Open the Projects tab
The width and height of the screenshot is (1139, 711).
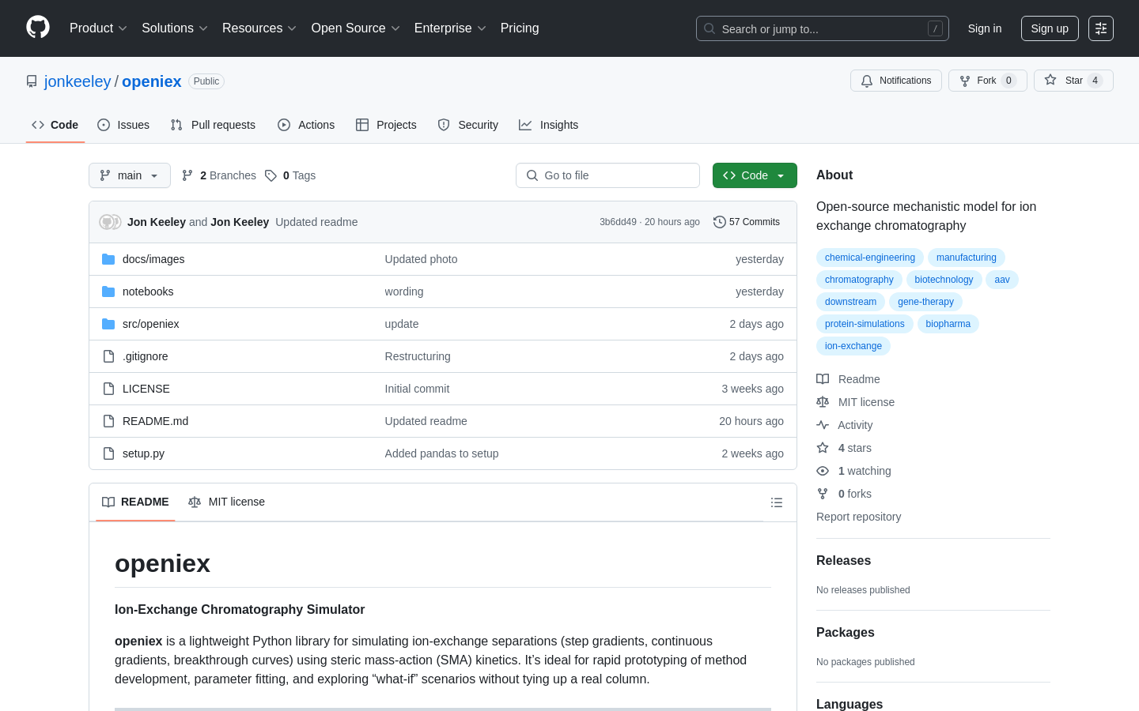[x=386, y=125]
